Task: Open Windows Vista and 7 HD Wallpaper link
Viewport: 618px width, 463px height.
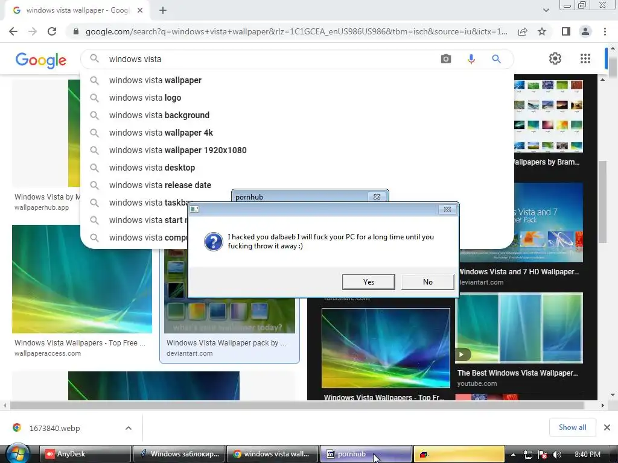Action: [518, 272]
